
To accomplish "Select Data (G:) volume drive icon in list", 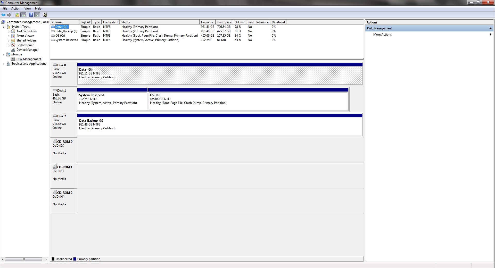I will click(53, 27).
